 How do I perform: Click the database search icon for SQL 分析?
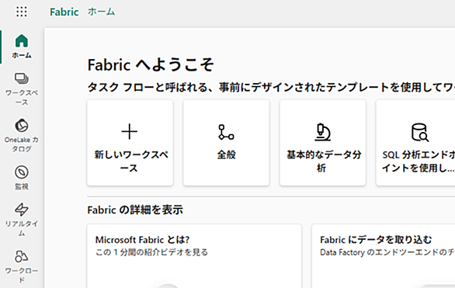419,132
